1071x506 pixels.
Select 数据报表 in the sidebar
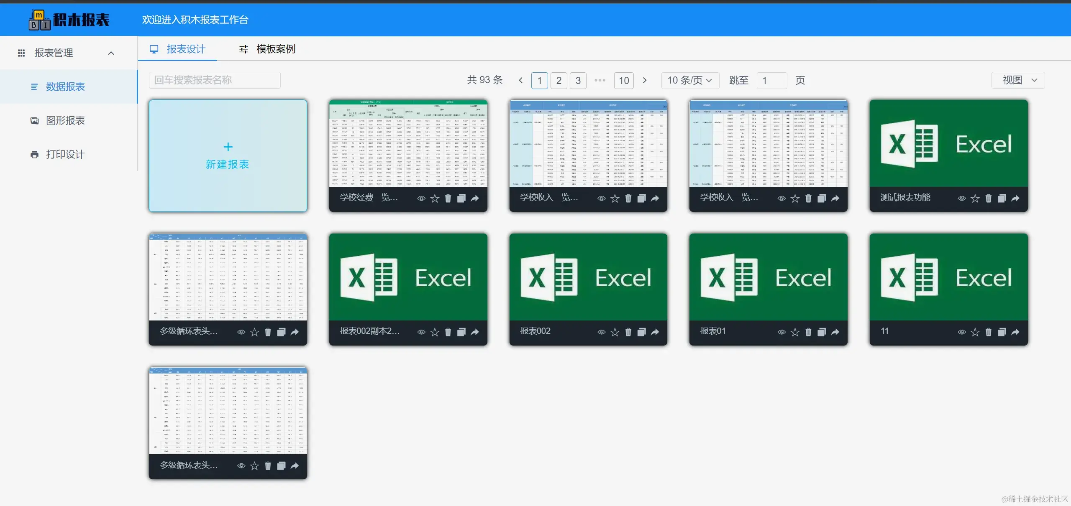tap(65, 87)
